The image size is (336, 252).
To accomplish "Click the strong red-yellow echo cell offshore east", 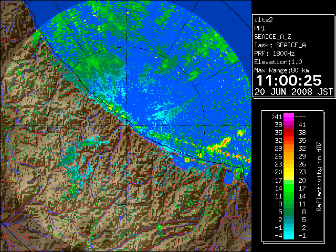I will tap(219, 145).
